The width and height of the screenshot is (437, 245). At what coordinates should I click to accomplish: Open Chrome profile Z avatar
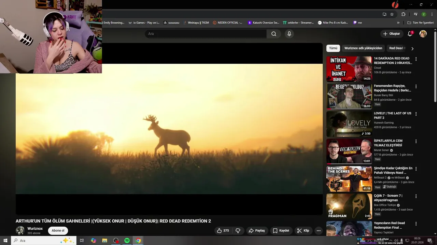424,14
